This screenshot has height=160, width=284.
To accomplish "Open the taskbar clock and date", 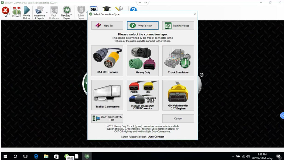I will coord(262,156).
